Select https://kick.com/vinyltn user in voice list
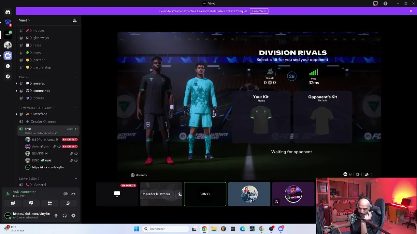Viewport: 417px width, 234px height. 51,167
